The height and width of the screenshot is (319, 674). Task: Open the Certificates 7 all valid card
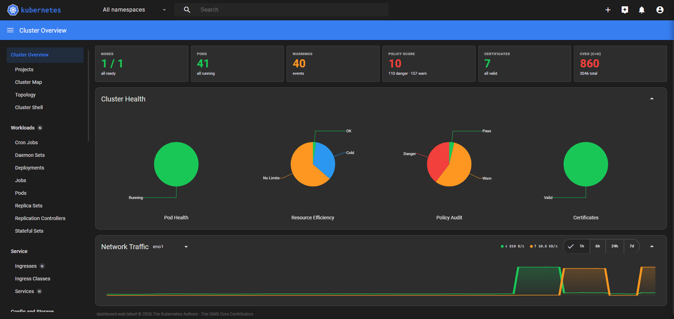pyautogui.click(x=525, y=64)
